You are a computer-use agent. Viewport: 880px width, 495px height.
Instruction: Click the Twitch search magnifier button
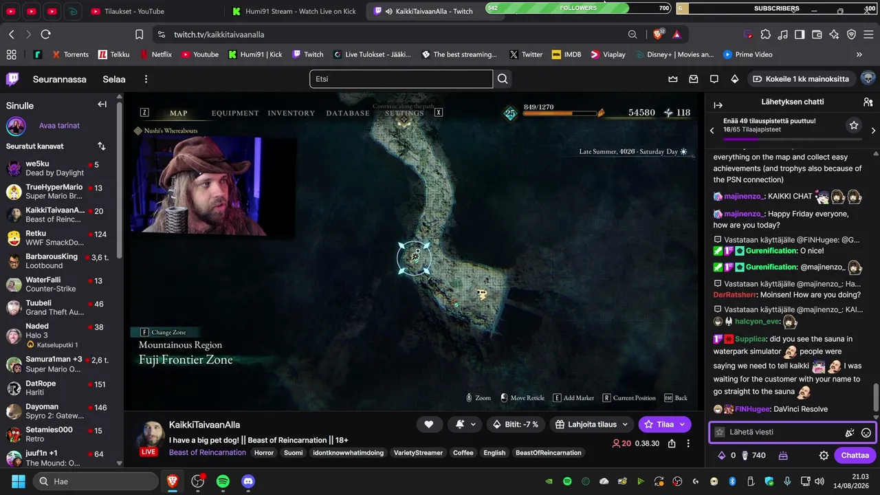click(503, 79)
